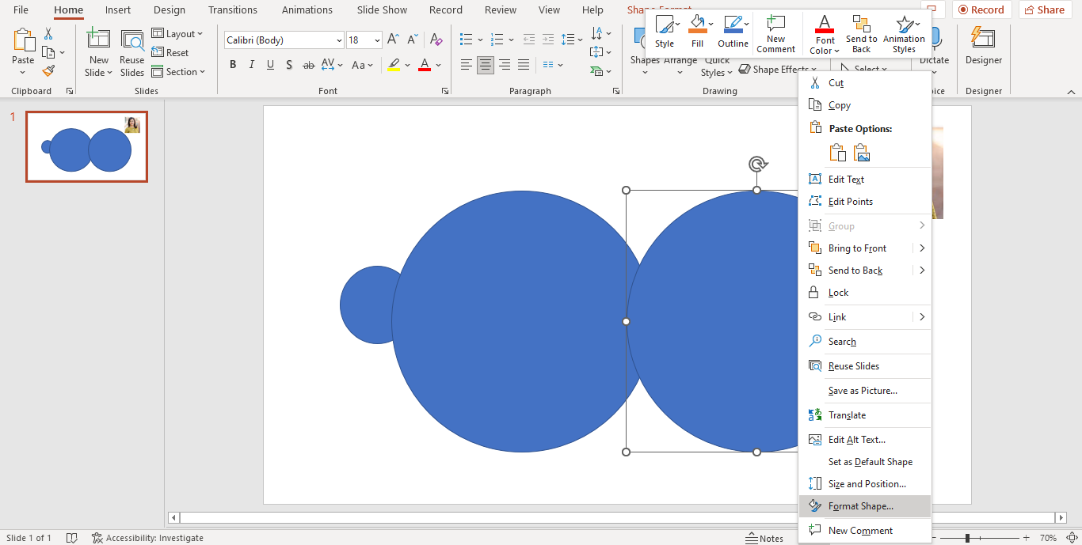Select slide 1 thumbnail
This screenshot has width=1082, height=545.
click(86, 146)
